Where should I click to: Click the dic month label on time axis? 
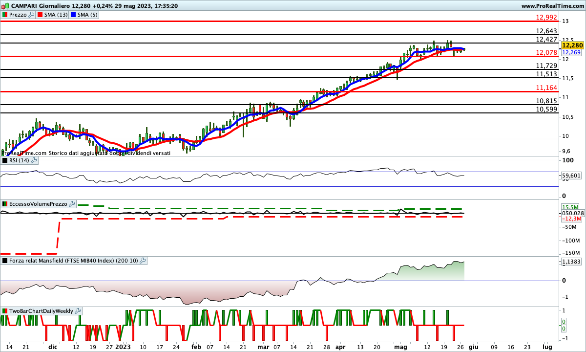click(53, 347)
